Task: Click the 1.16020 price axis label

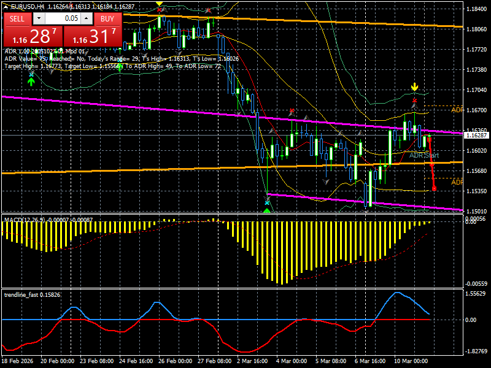Action: 477,150
